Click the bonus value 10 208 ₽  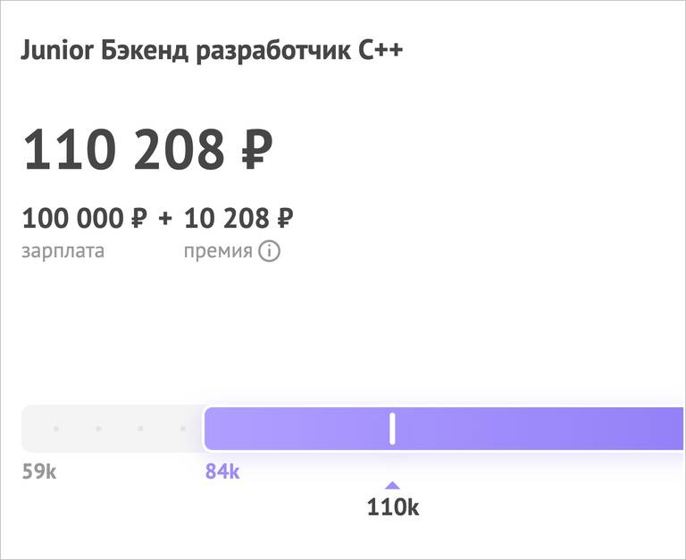click(238, 218)
